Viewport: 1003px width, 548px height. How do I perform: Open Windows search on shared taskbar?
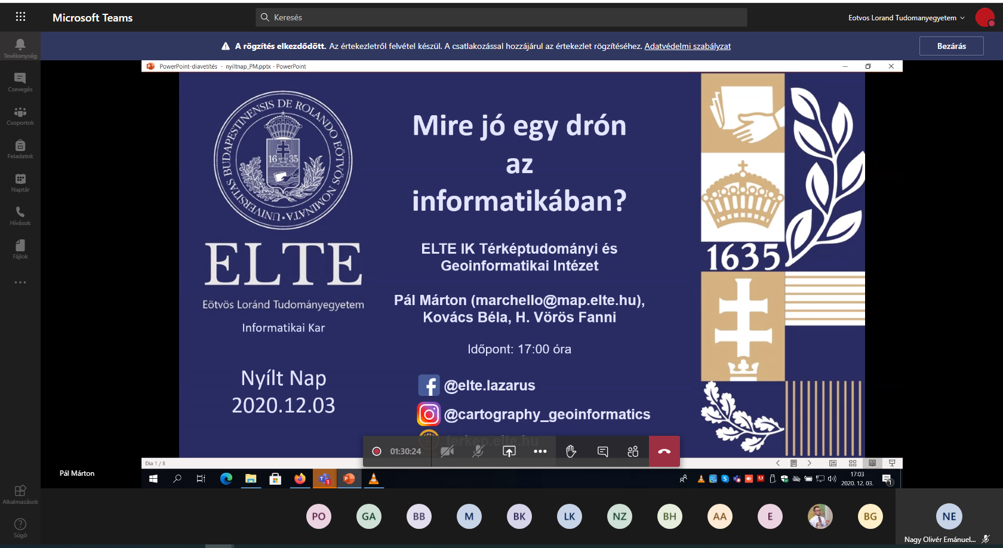(x=177, y=479)
